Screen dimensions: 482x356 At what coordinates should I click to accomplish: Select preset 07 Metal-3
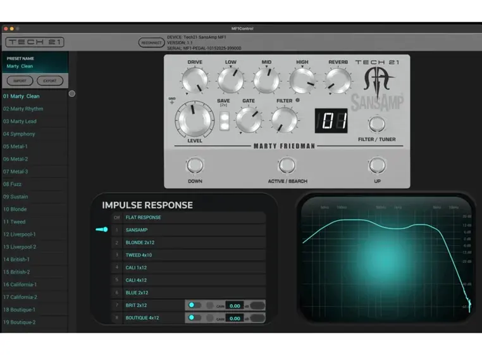pyautogui.click(x=35, y=172)
